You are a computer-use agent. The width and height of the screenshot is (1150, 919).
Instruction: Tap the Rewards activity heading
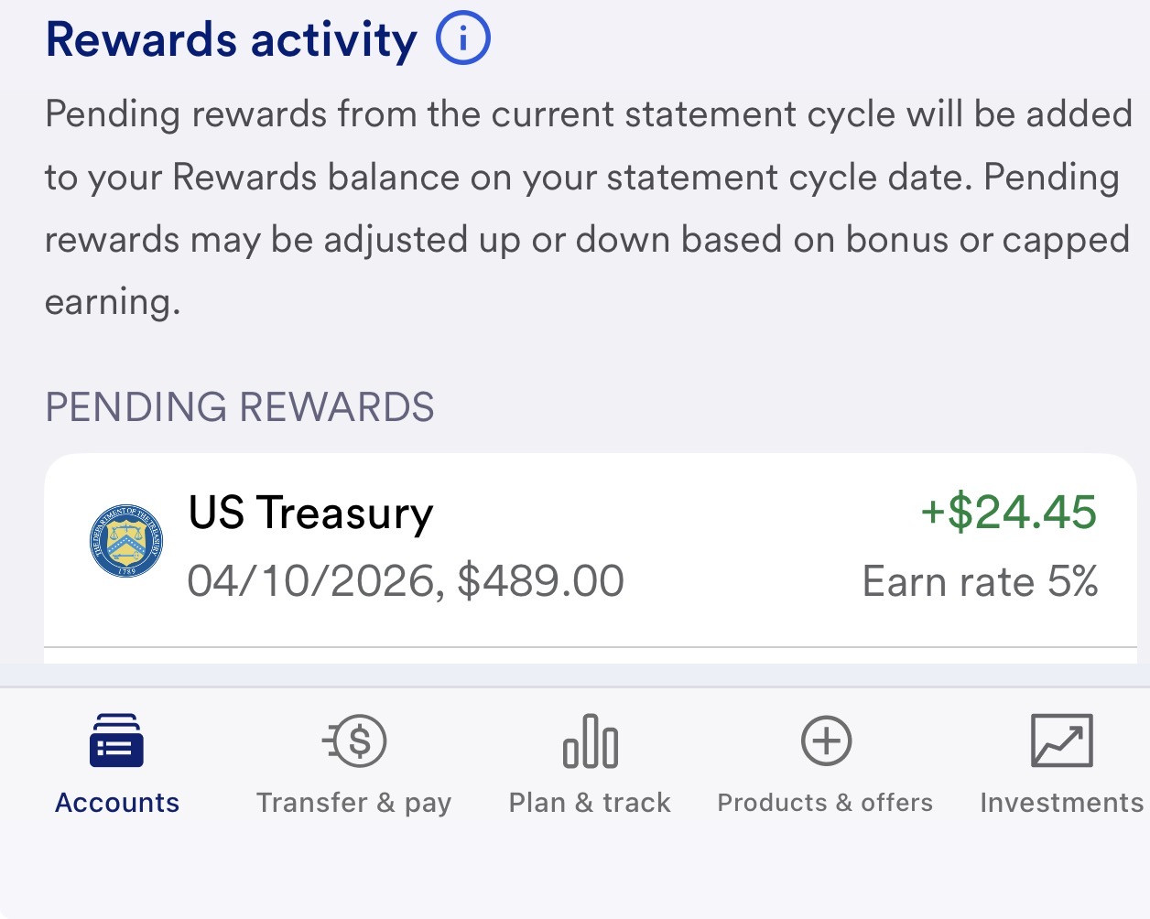click(231, 40)
